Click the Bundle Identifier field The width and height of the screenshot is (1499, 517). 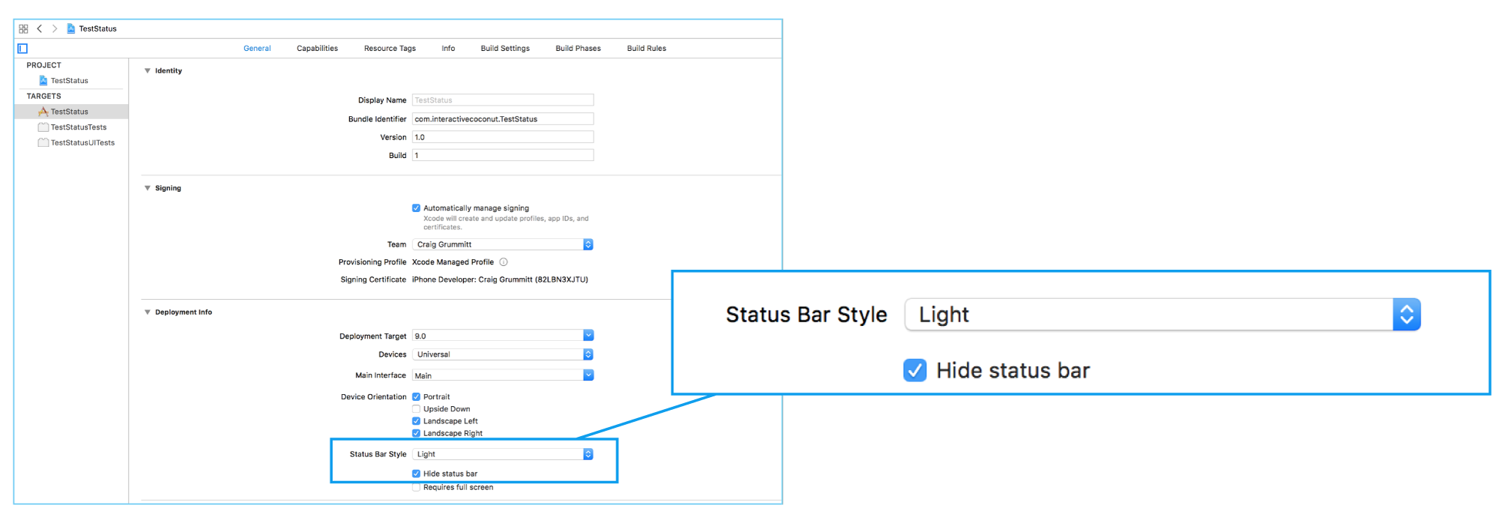tap(503, 119)
